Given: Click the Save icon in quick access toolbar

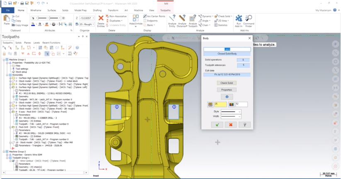Looking at the screenshot, I should click(x=10, y=3).
